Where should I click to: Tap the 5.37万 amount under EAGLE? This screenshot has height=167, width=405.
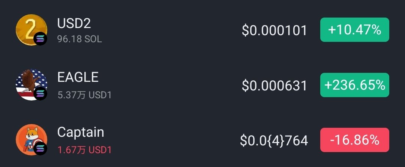pyautogui.click(x=71, y=95)
